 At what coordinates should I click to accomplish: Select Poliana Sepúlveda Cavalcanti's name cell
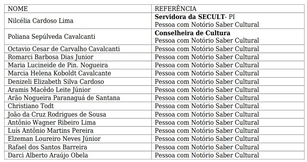tap(51, 37)
